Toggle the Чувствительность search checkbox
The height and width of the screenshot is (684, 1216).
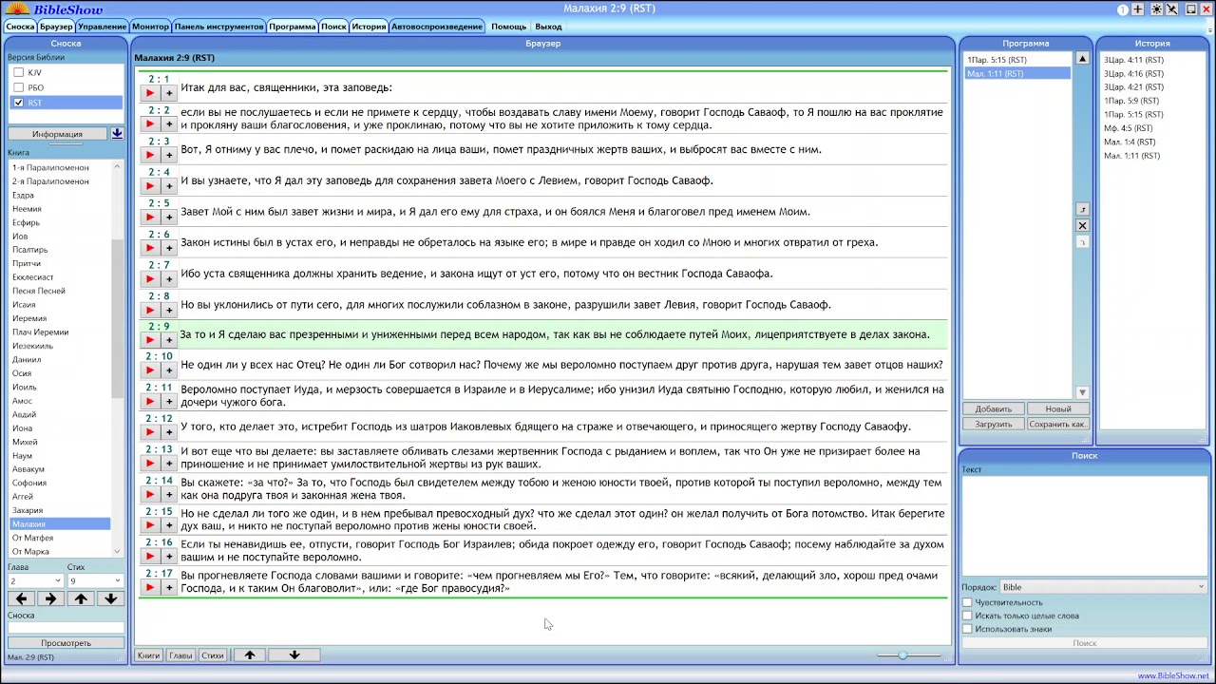[967, 602]
